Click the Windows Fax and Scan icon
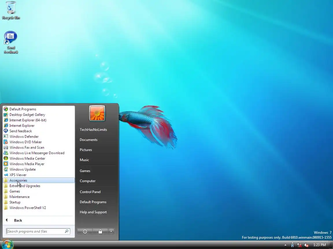 [x=6, y=148]
